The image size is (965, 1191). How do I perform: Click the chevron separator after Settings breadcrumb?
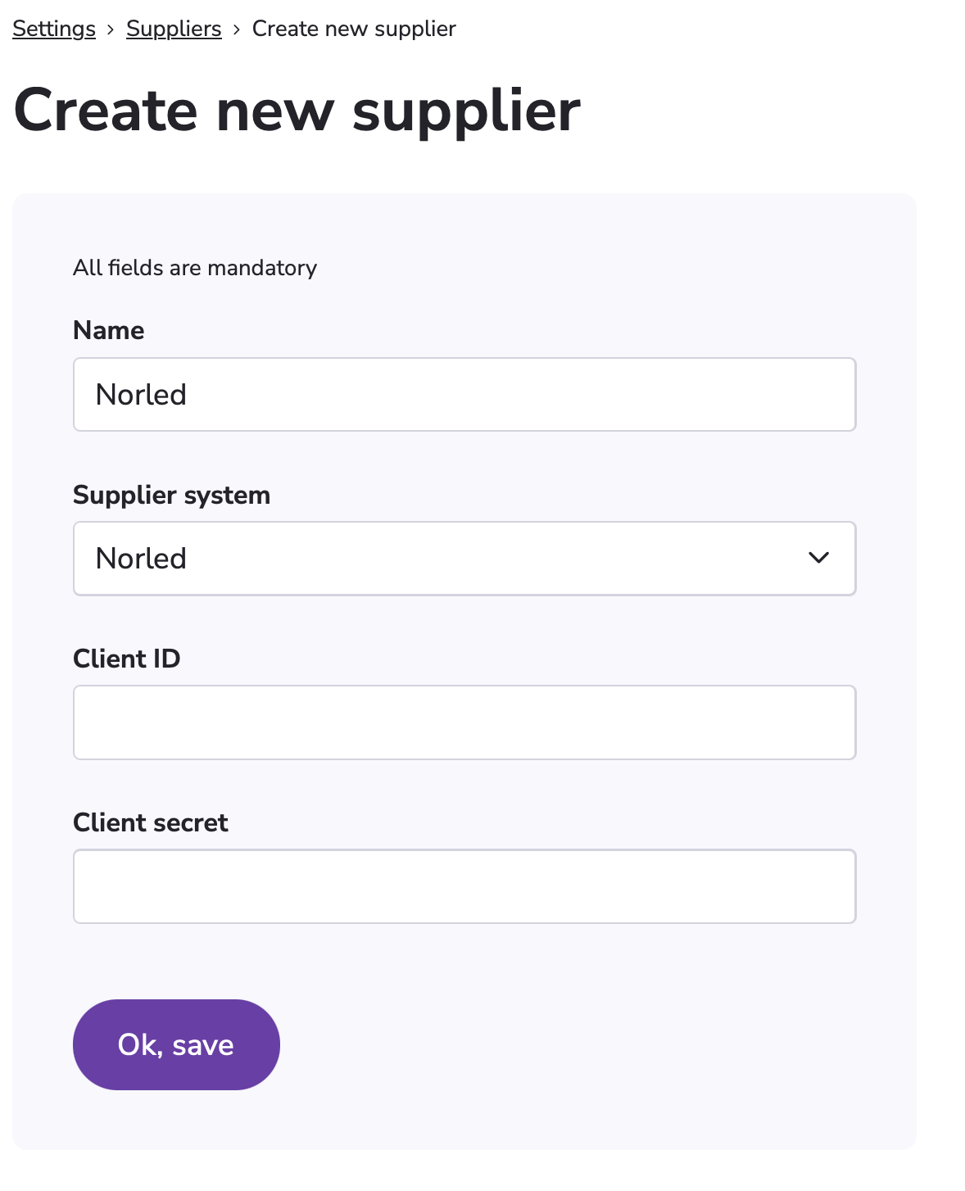point(111,29)
